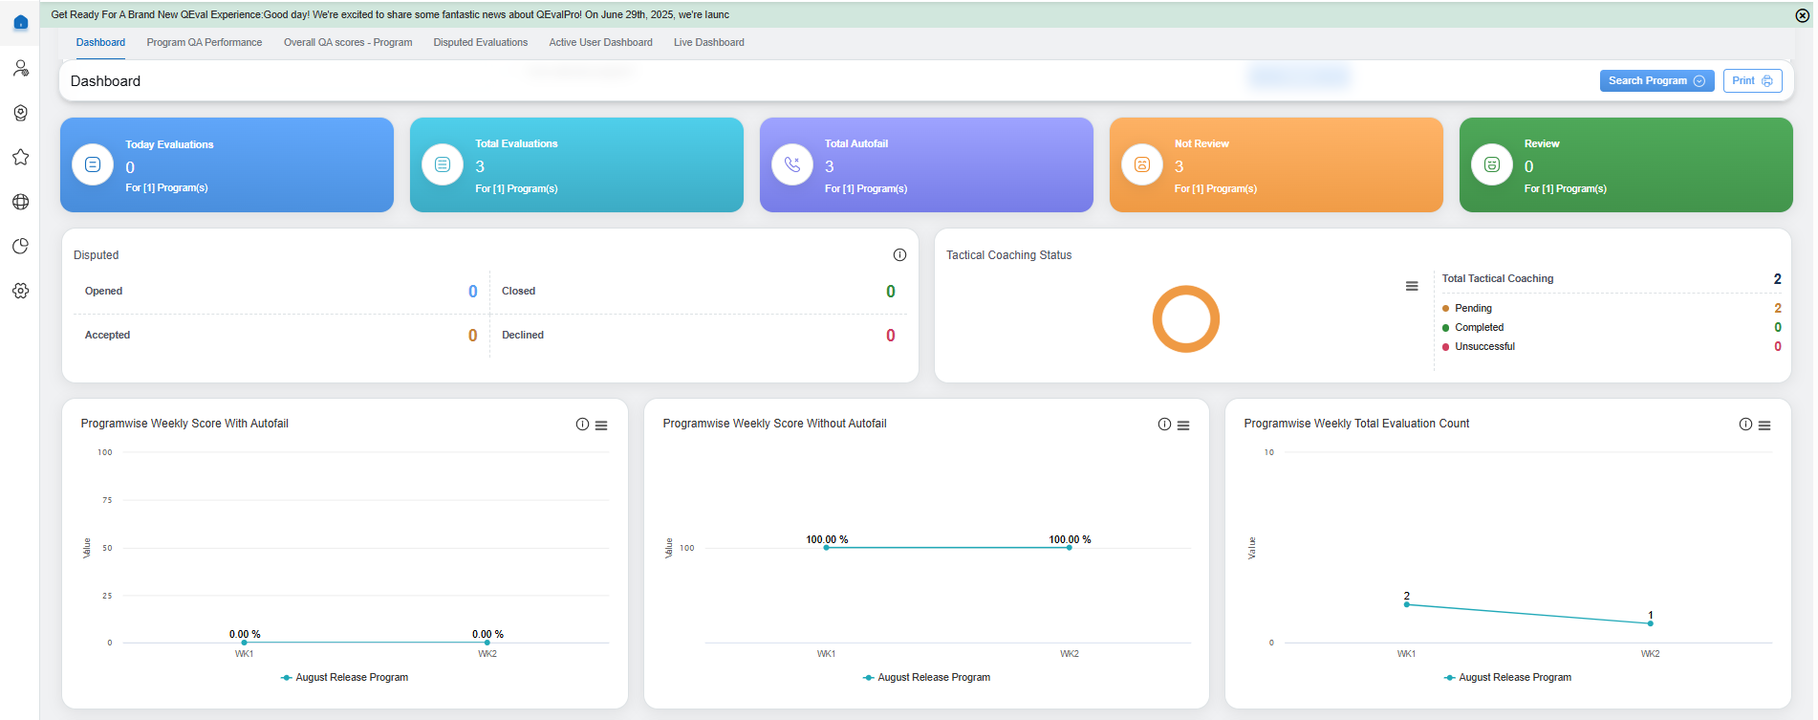Toggle August Release Program legend in Total Evaluation Count chart
The height and width of the screenshot is (720, 1818).
pos(1507,677)
